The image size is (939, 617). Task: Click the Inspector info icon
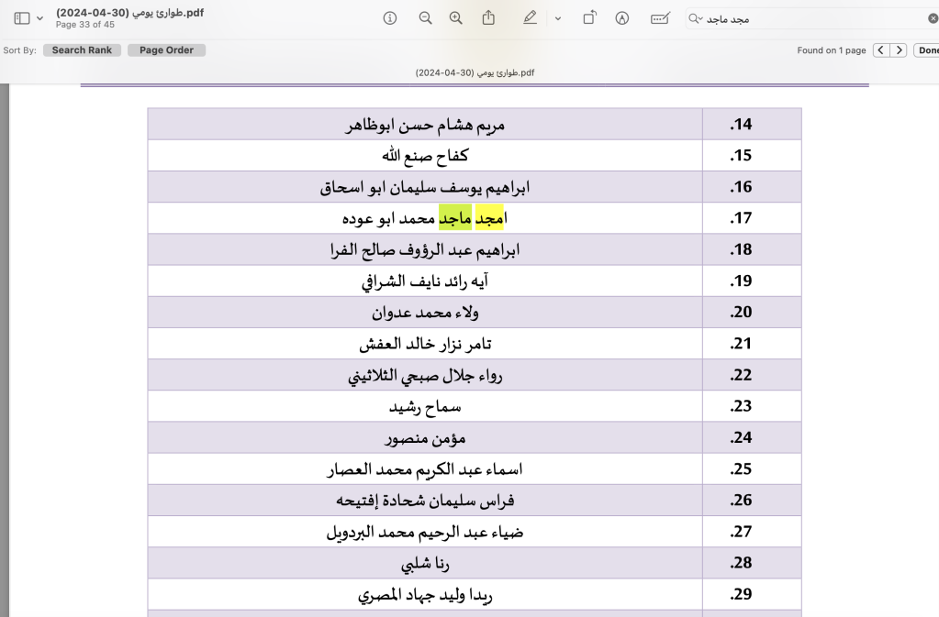tap(390, 18)
